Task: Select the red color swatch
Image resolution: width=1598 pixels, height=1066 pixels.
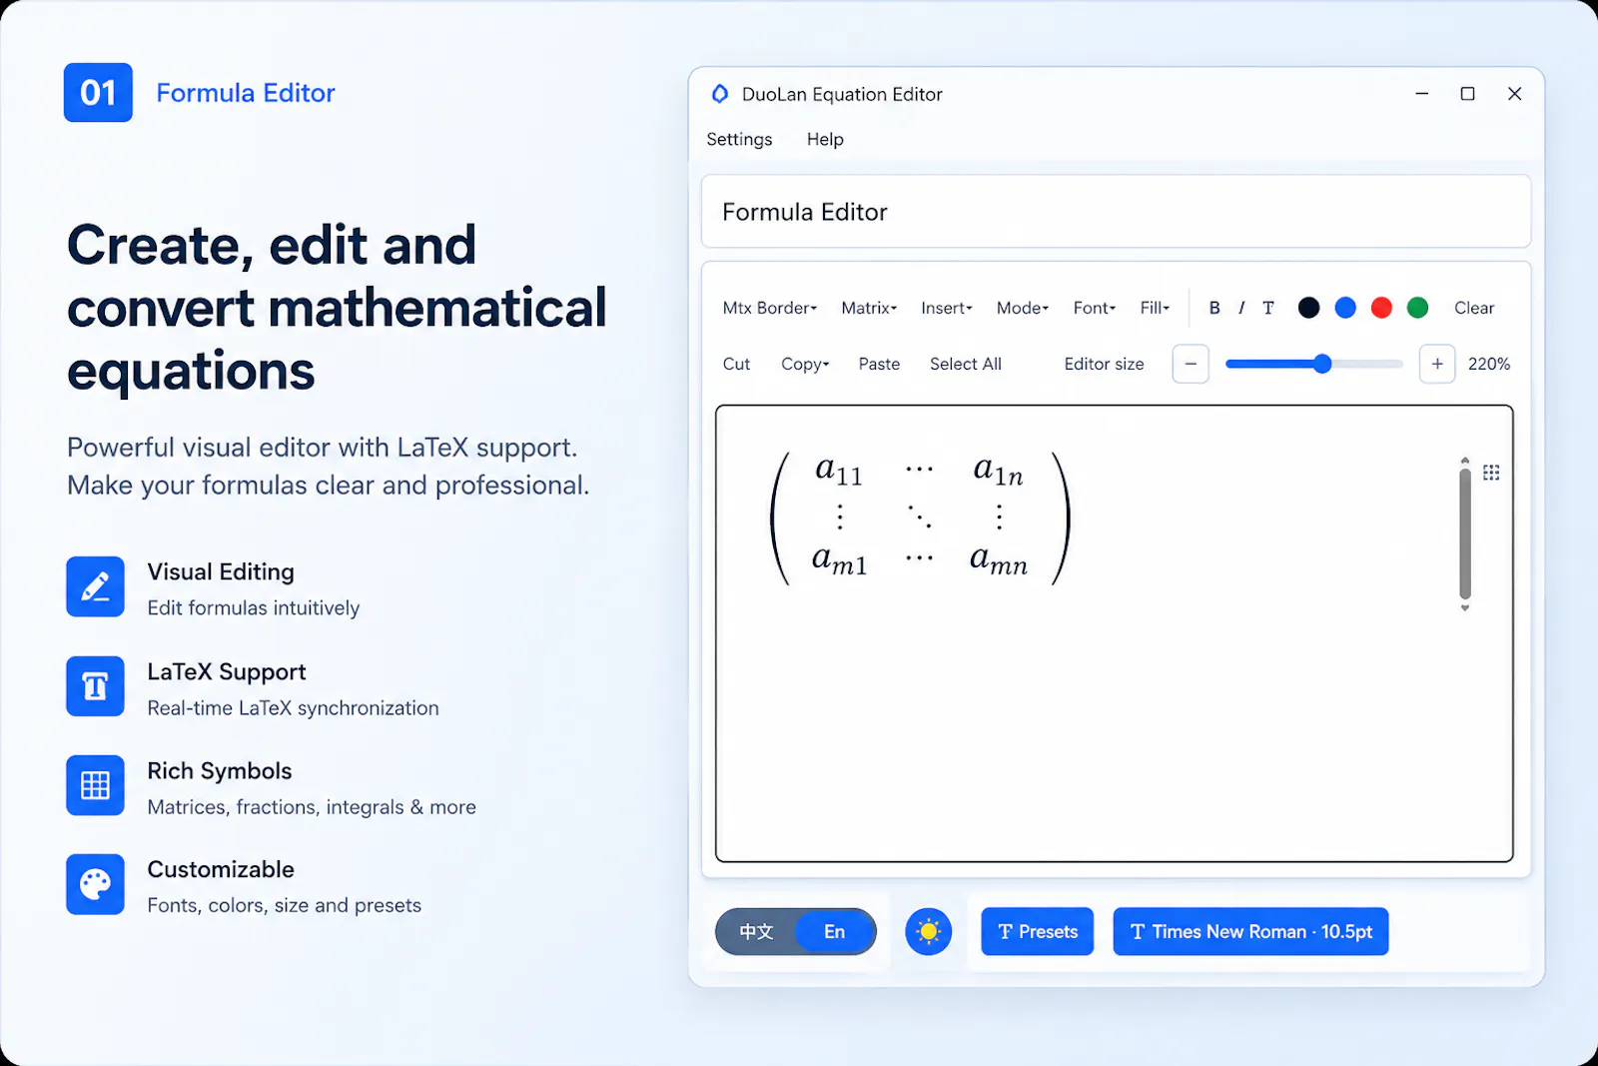Action: pos(1381,308)
